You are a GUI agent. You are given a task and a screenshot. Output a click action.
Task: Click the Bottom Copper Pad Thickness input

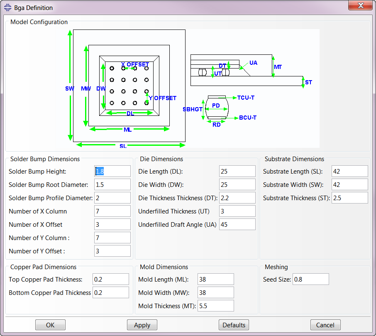click(x=111, y=292)
